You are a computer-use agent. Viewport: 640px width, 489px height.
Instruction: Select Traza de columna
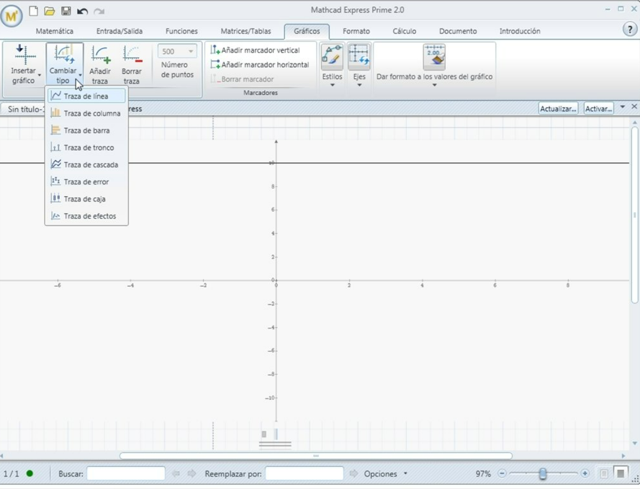coord(87,113)
